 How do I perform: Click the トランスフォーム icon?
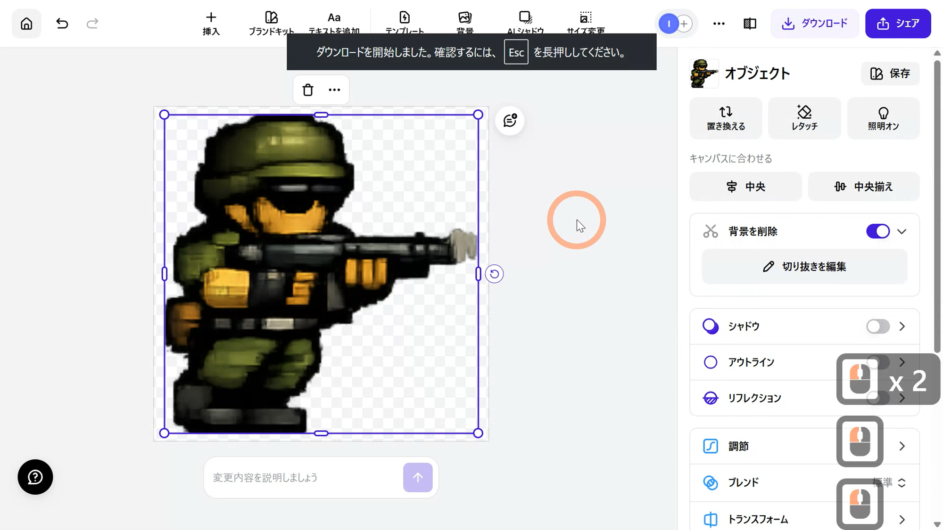click(711, 519)
